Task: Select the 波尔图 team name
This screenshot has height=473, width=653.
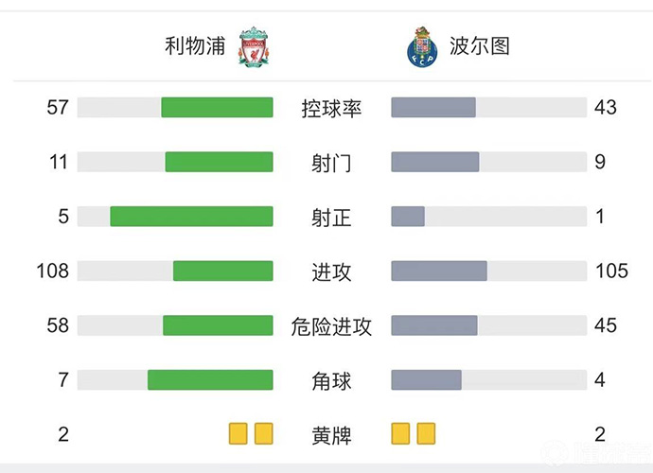Action: click(x=480, y=46)
